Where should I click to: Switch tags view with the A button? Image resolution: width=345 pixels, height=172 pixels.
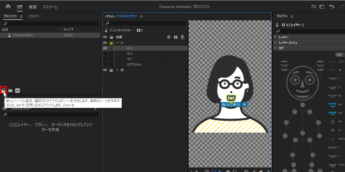[x=339, y=55]
